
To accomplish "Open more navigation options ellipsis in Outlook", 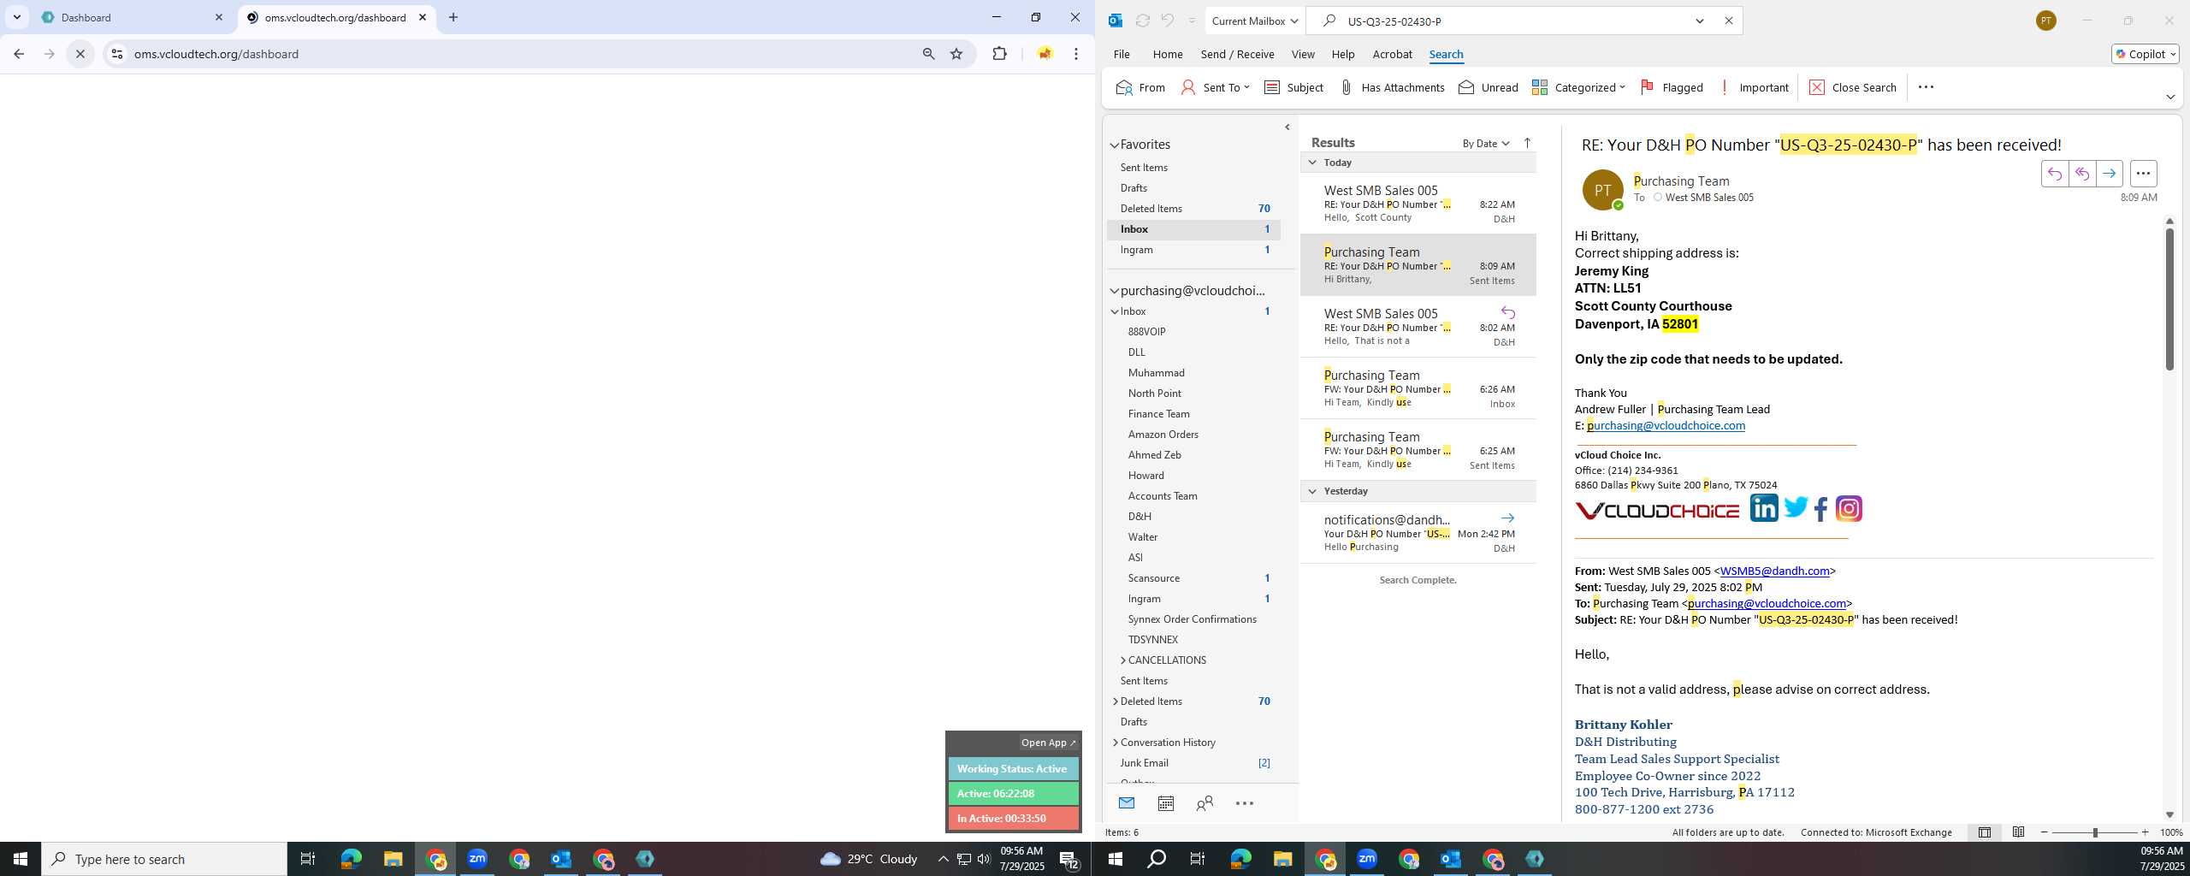I will (x=1245, y=803).
